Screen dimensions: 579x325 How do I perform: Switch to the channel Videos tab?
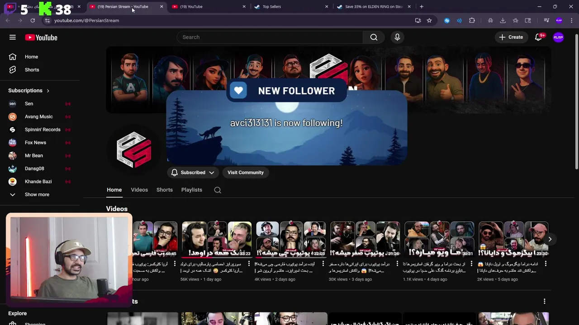tap(139, 190)
